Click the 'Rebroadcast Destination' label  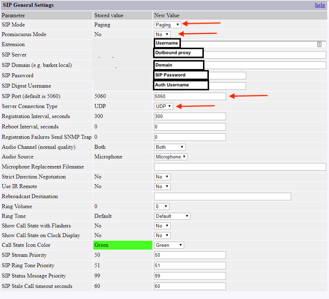tap(30, 197)
